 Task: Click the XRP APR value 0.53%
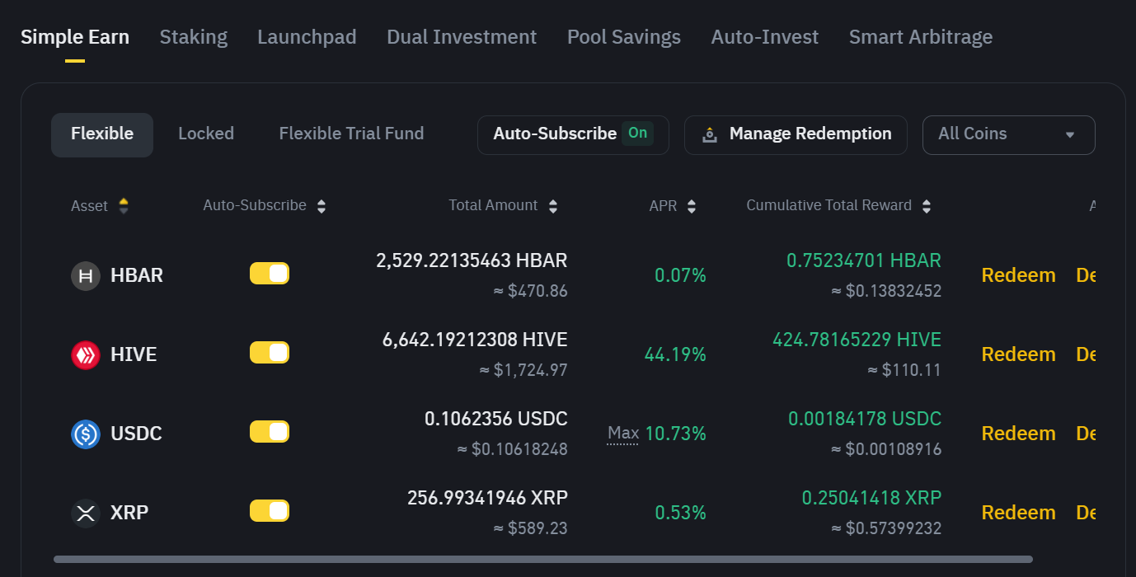pyautogui.click(x=680, y=514)
